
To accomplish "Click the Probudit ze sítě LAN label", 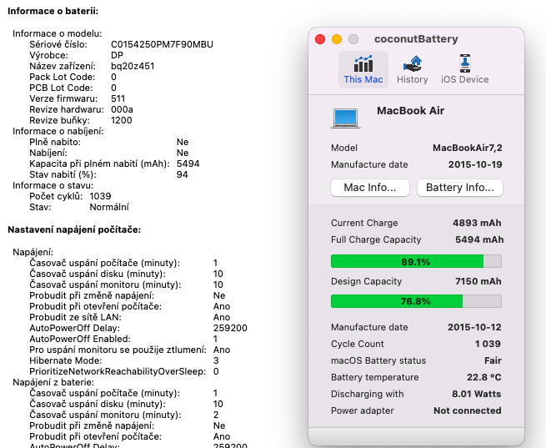I will tap(75, 317).
